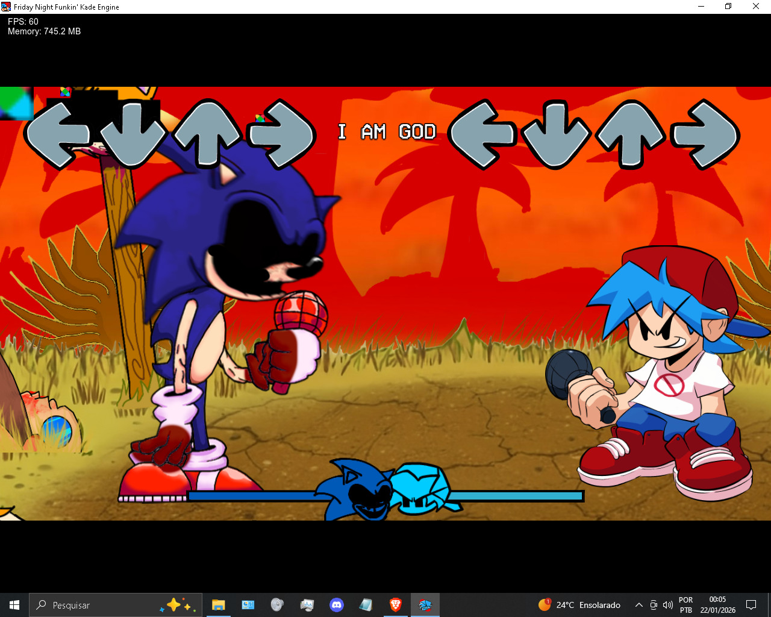Click the FPS: 60 counter
771x617 pixels.
pyautogui.click(x=23, y=22)
